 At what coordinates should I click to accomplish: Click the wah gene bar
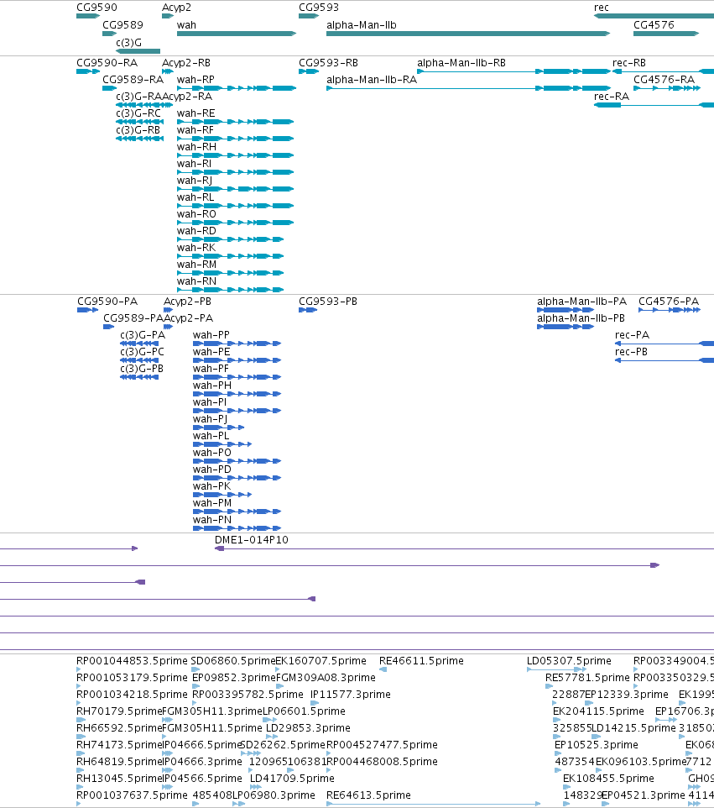237,34
